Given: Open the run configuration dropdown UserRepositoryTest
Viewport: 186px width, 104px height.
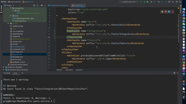Looking at the screenshot, I should 129,2.
